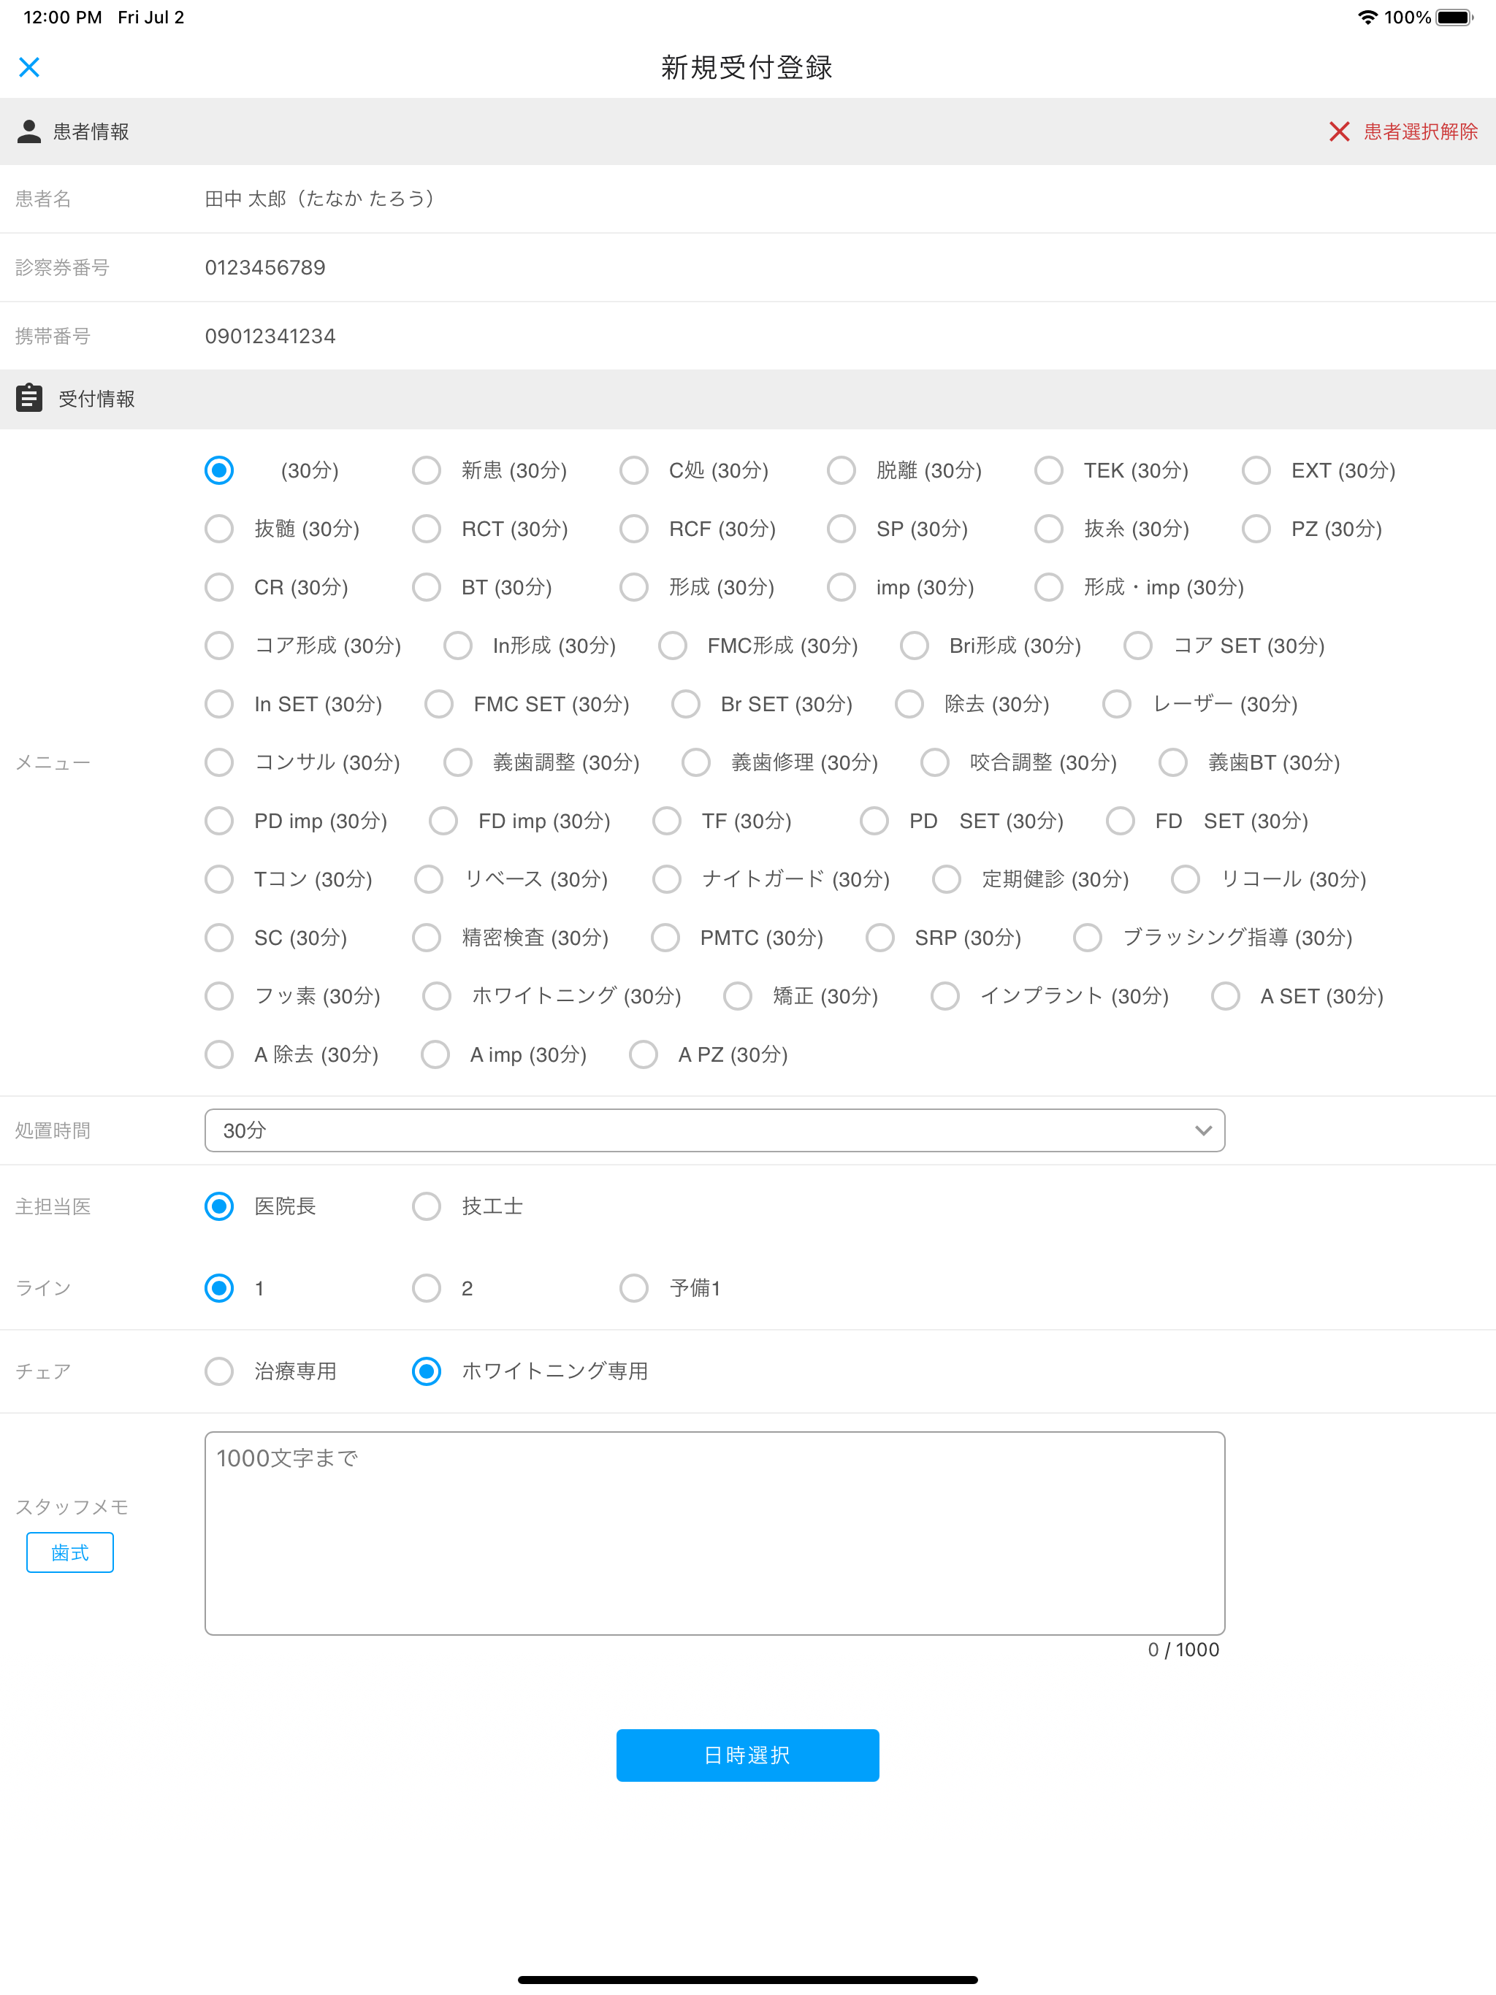The height and width of the screenshot is (1995, 1496).
Task: Select 咬合調整 (30分) radio button
Action: (x=935, y=762)
